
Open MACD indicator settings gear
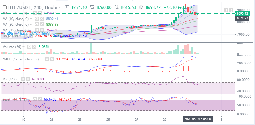coord(47,59)
